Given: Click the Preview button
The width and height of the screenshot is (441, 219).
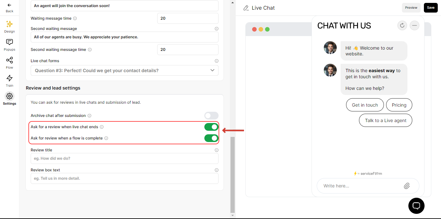Looking at the screenshot, I should coord(411,8).
